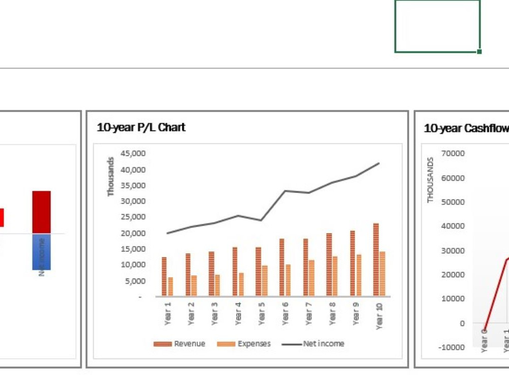Screen dimensions: 509x382
Task: Select the dark red bar in left chart
Action: point(41,212)
